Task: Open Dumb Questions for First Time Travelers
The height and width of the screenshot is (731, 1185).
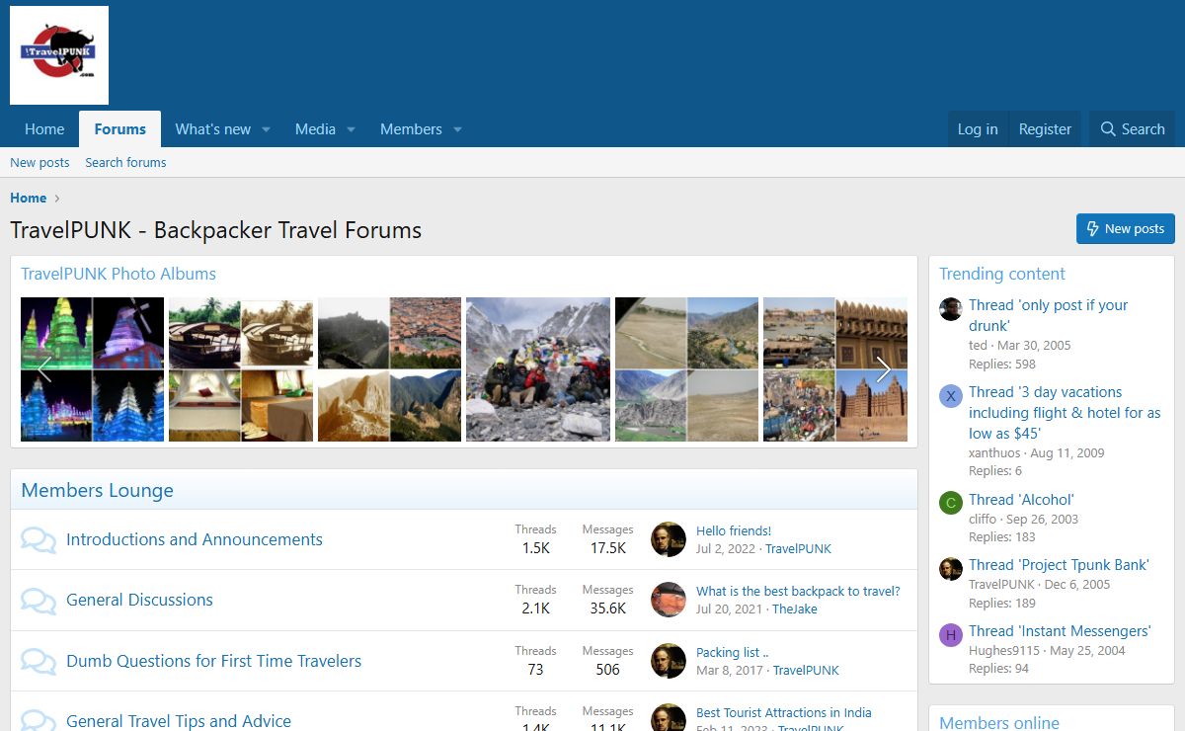Action: pyautogui.click(x=213, y=661)
